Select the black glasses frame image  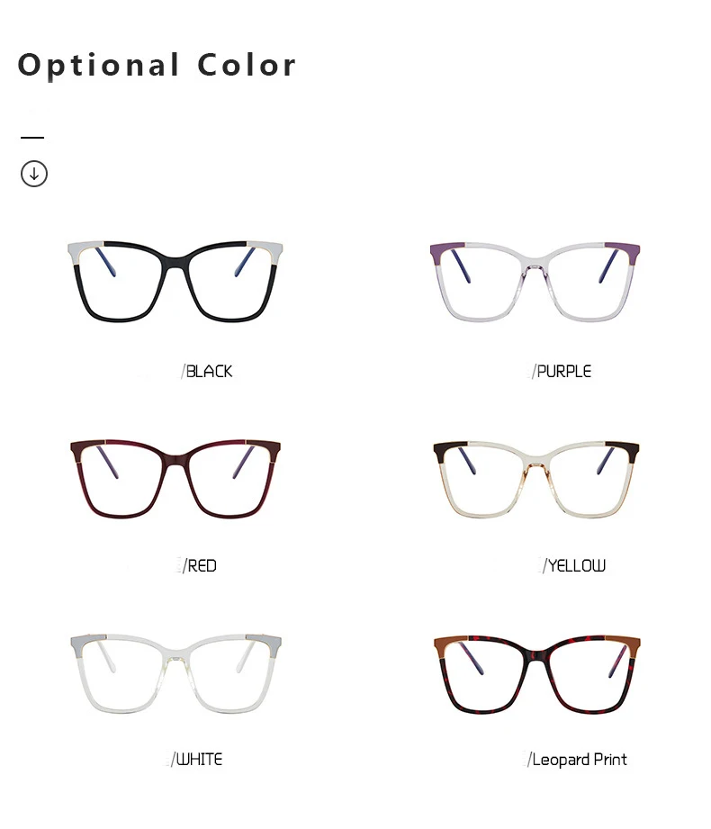coord(175,281)
